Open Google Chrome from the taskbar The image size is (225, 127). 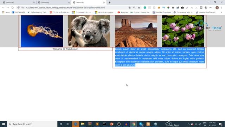pos(134,124)
